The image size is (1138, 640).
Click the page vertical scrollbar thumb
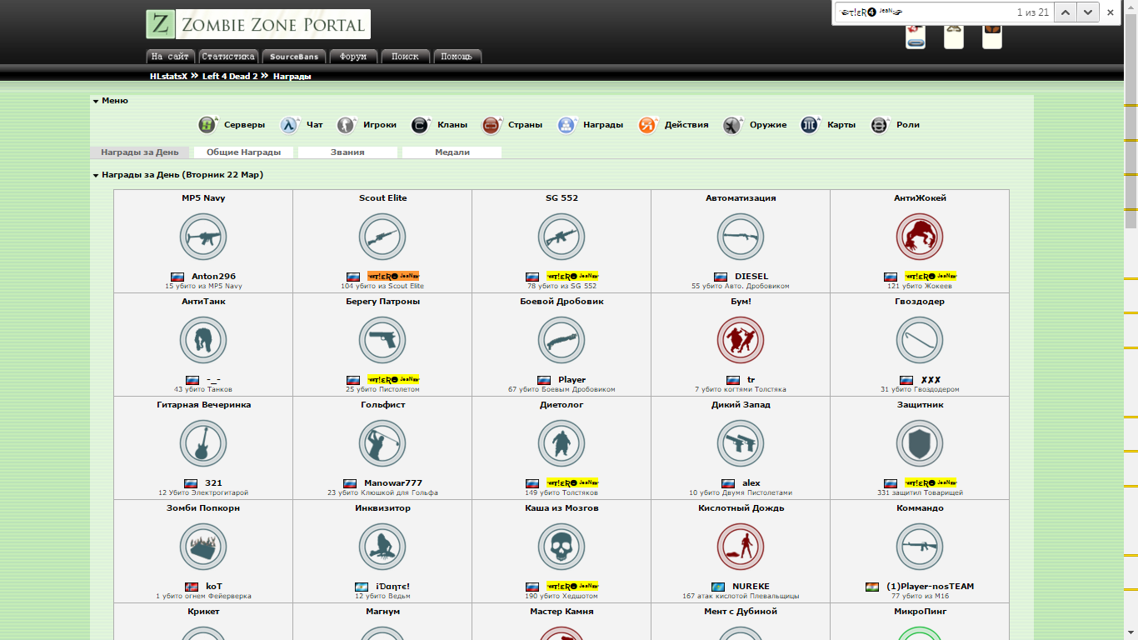[x=1131, y=121]
